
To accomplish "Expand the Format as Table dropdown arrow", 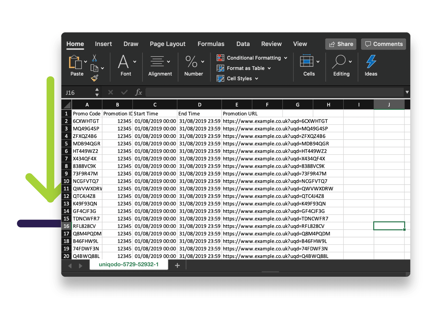I will (269, 68).
